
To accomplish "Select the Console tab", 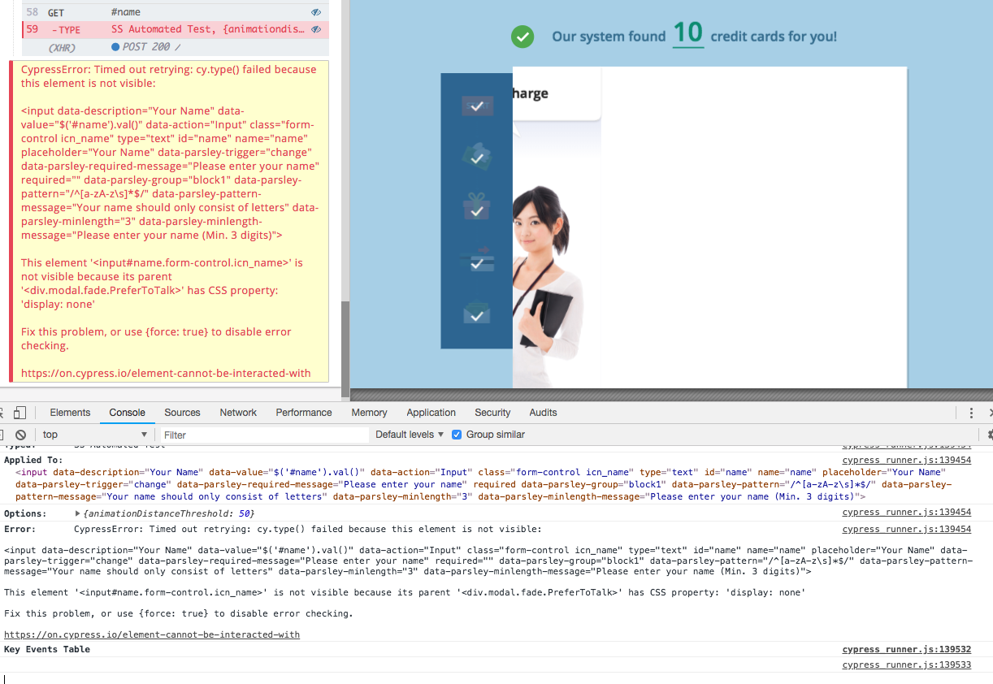I will [x=128, y=413].
